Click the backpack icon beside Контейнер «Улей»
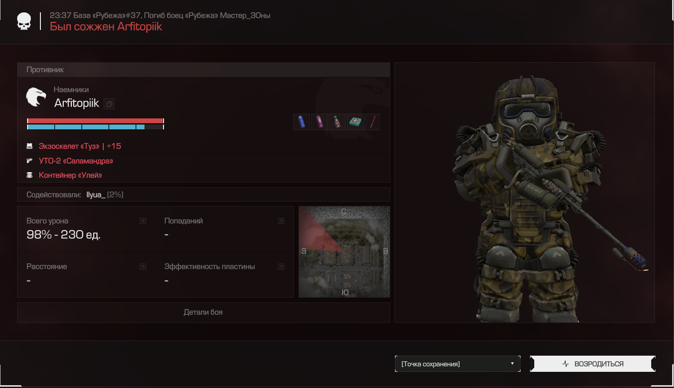This screenshot has height=388, width=674. coord(29,175)
